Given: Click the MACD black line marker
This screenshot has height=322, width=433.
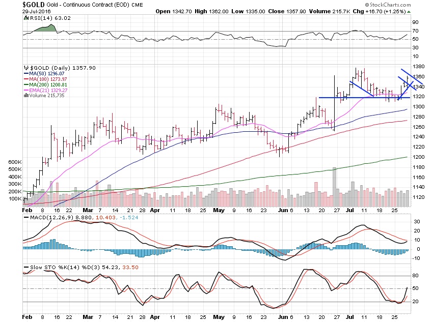Looking at the screenshot, I should point(26,218).
